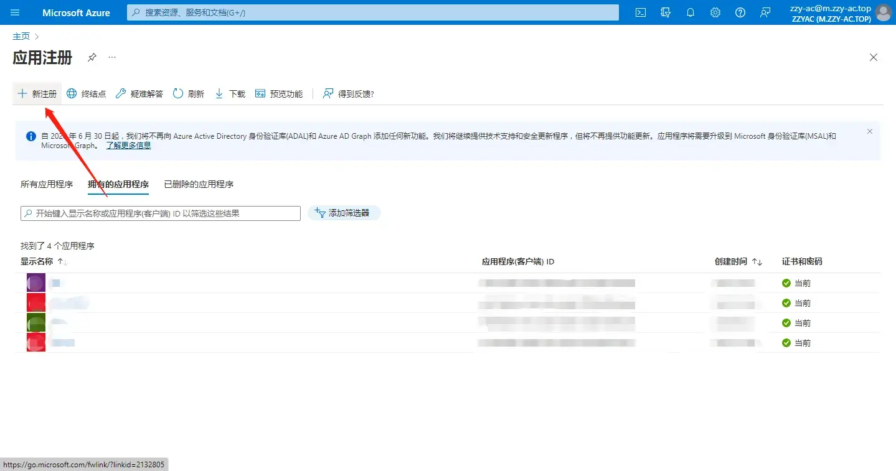The width and height of the screenshot is (896, 471).
Task: Click 添加筛选器 button
Action: pyautogui.click(x=344, y=213)
